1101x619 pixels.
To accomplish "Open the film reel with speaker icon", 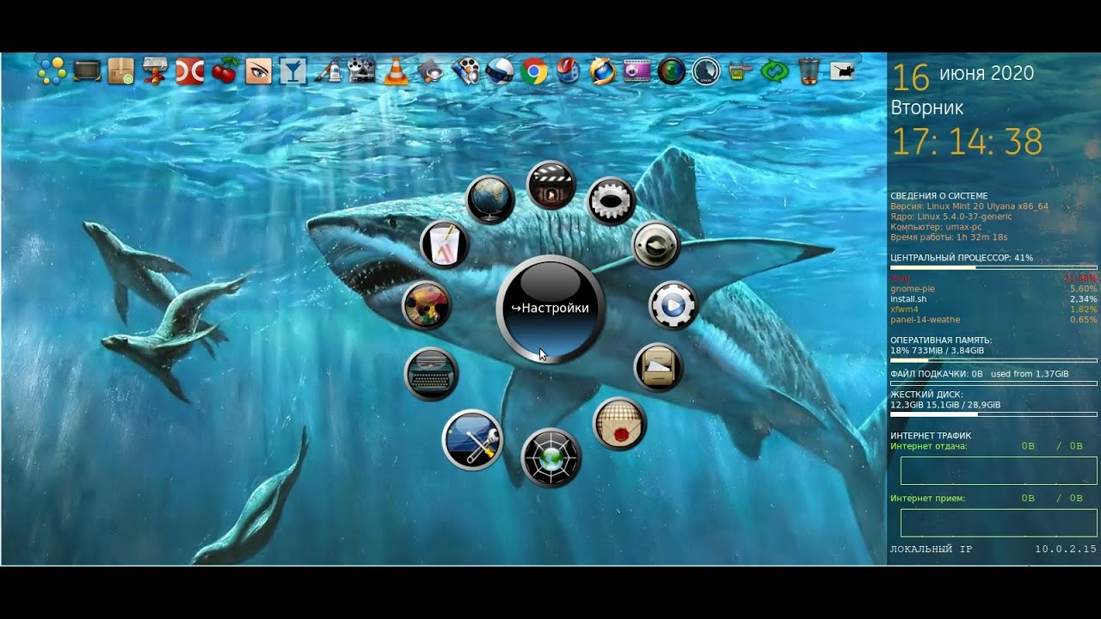I will click(x=464, y=70).
